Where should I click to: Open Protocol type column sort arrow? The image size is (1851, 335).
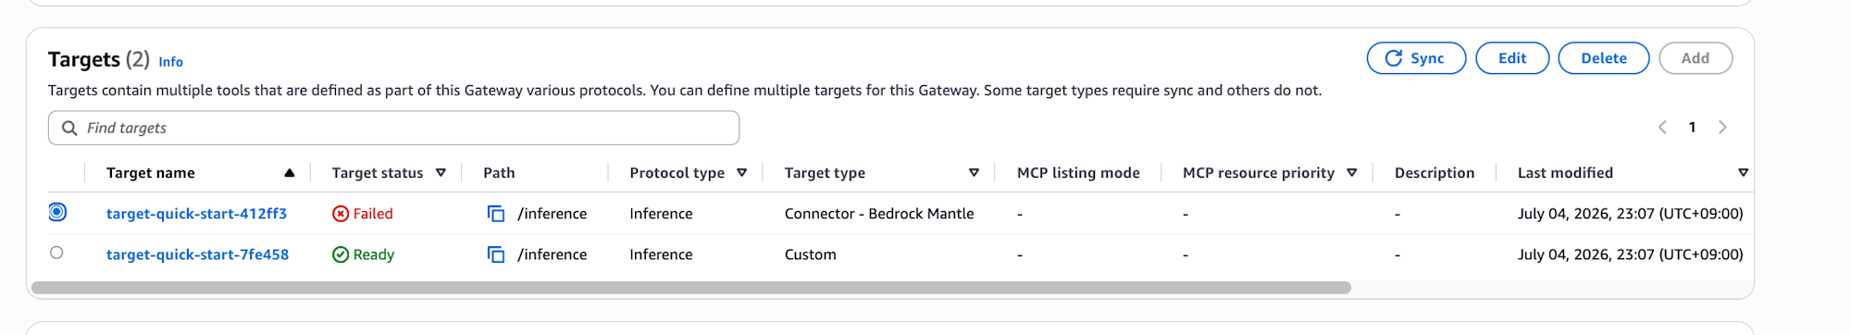tap(741, 173)
